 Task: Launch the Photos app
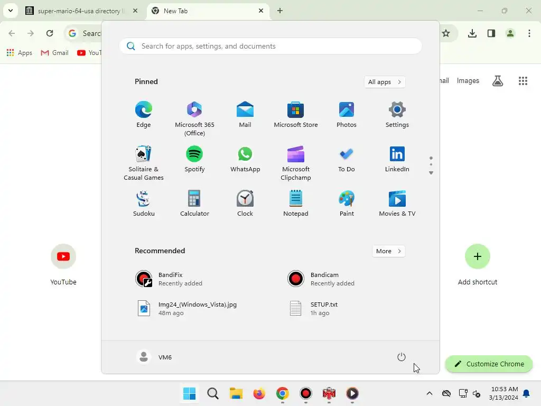coord(347,115)
